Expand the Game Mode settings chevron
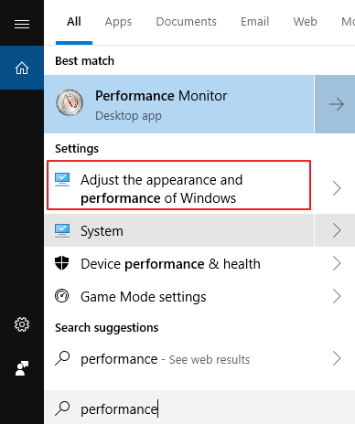 [337, 296]
